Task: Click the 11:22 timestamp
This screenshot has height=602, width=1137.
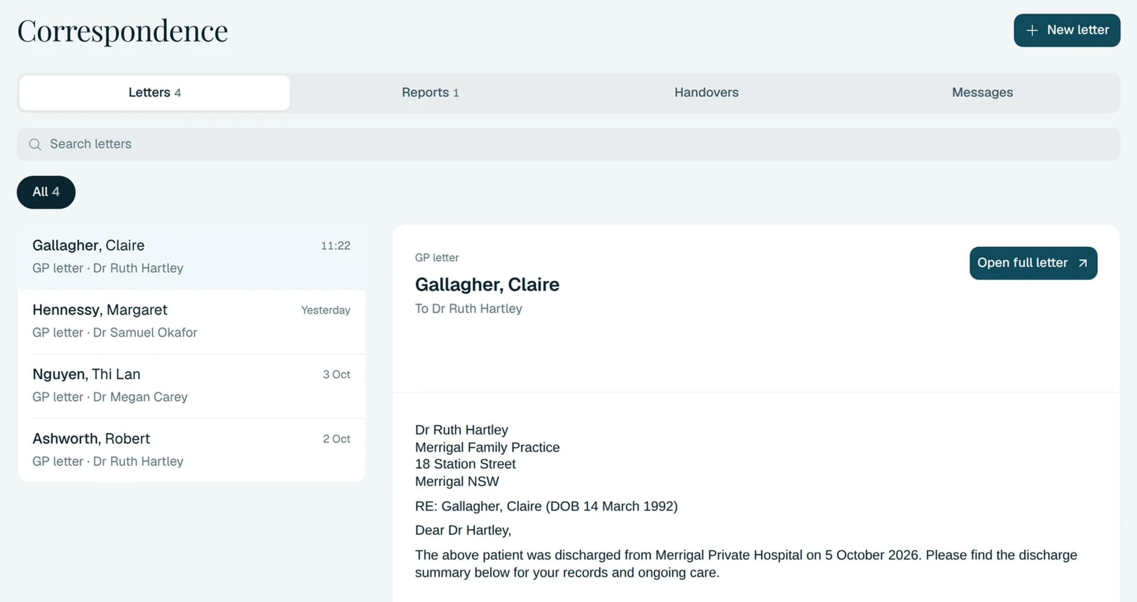Action: click(x=335, y=246)
